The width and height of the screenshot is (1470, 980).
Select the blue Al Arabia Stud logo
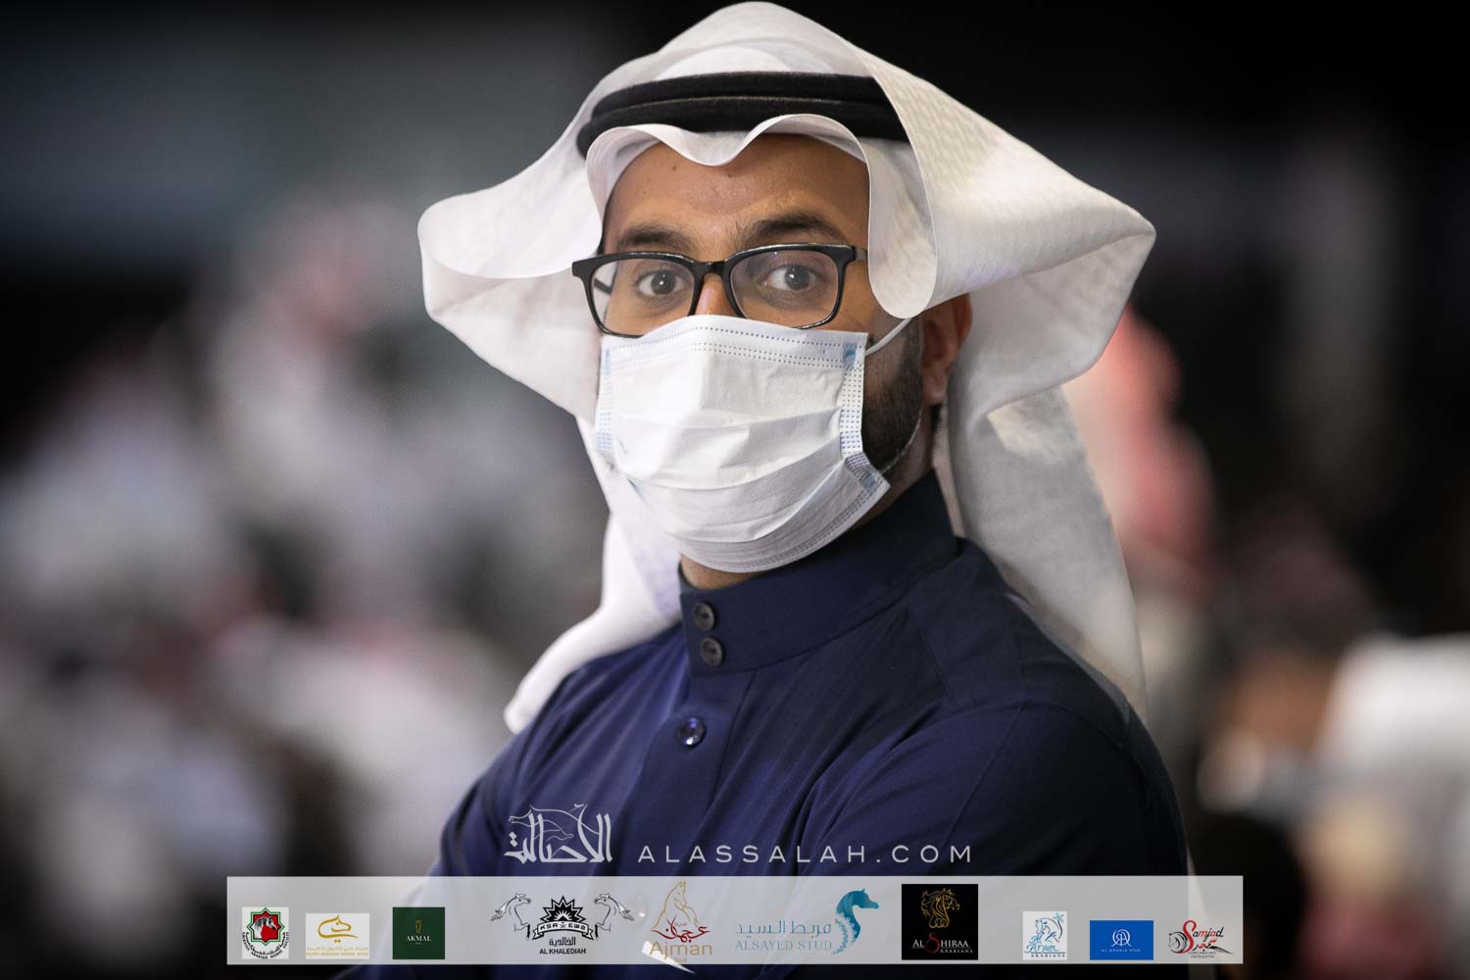[1121, 940]
